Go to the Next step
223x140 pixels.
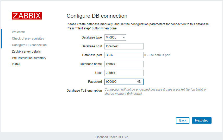tap(202, 120)
